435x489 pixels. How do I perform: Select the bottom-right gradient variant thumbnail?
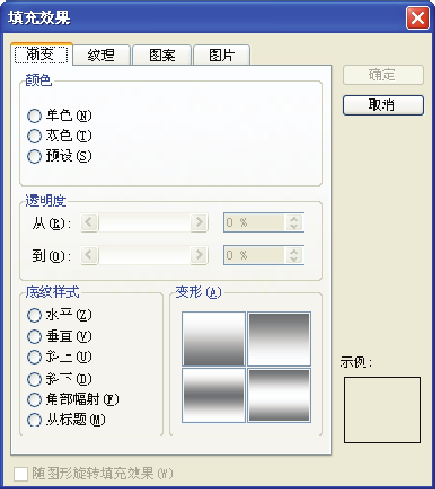click(279, 395)
